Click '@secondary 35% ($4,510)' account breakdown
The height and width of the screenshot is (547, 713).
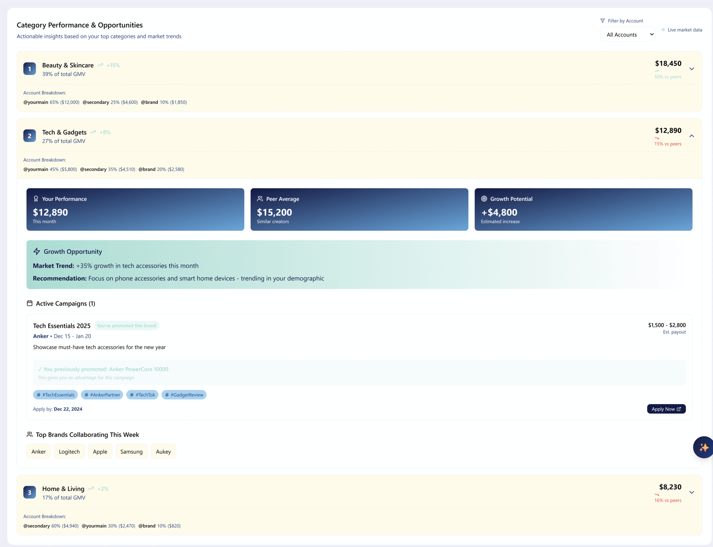coord(107,169)
